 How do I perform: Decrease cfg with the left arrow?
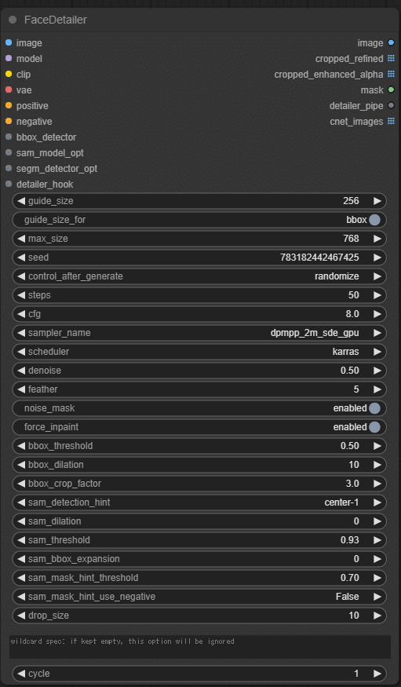(20, 314)
